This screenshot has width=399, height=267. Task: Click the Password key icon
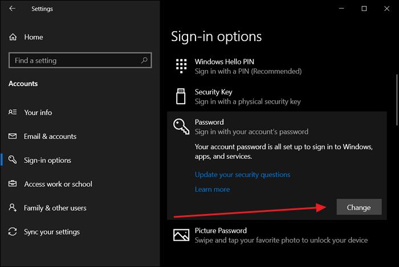181,126
